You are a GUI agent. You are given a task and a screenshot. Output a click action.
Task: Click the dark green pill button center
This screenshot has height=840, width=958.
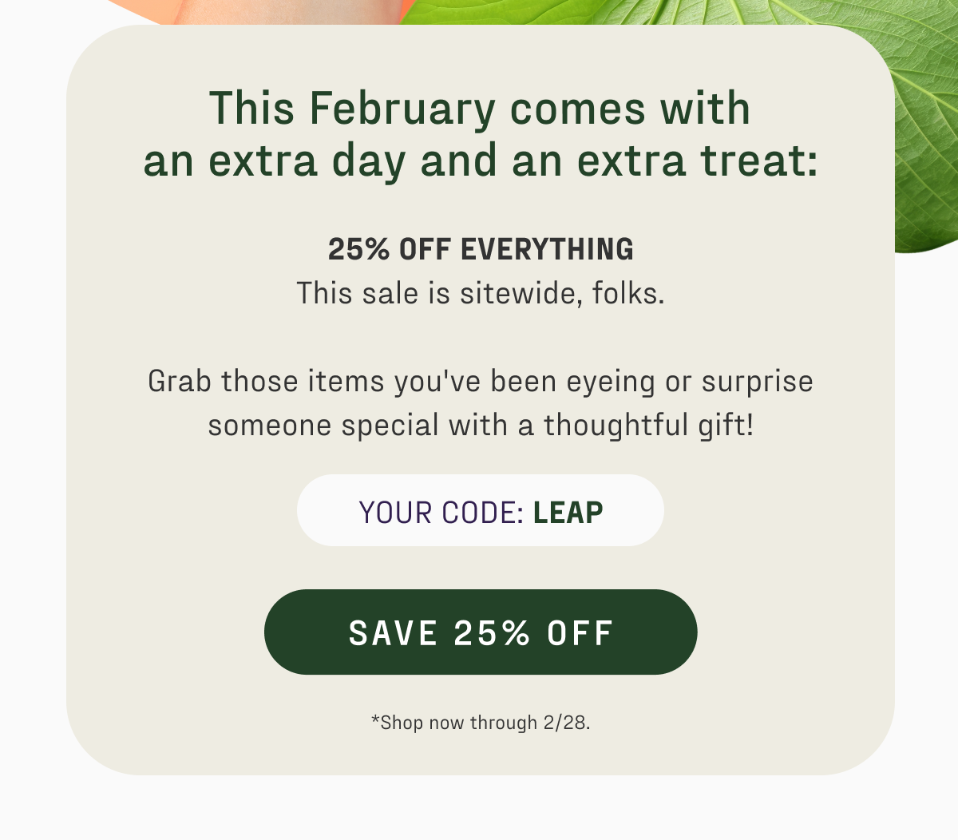479,632
